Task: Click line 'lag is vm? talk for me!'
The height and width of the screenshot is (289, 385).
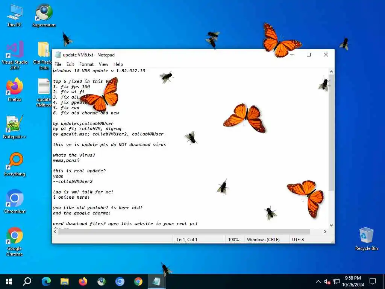Action: [x=83, y=192]
